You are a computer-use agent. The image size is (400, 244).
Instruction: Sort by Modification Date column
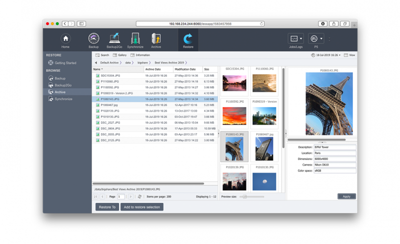[188, 69]
